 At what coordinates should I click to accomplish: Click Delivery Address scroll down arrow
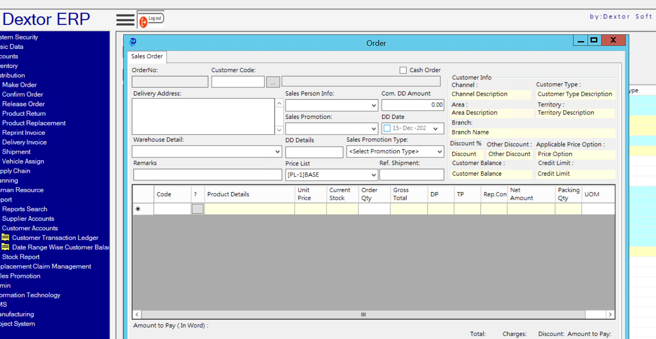click(x=279, y=130)
